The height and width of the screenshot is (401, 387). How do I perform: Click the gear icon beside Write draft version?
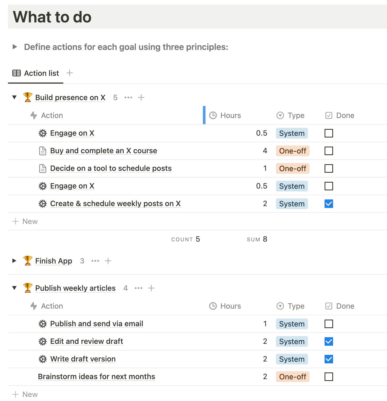43,359
